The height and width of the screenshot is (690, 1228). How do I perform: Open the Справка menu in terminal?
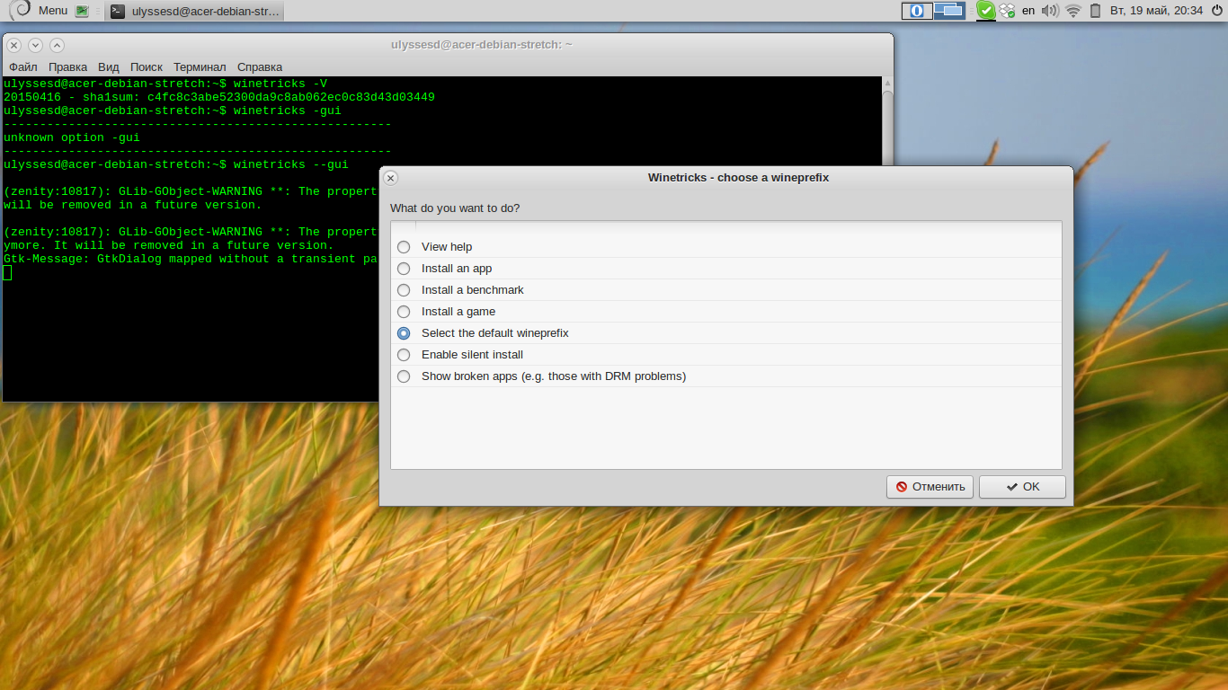tap(260, 67)
